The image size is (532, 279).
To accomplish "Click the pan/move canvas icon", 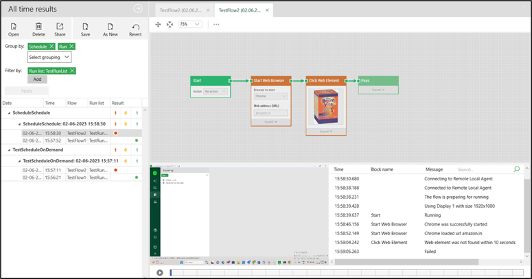I will tap(158, 25).
